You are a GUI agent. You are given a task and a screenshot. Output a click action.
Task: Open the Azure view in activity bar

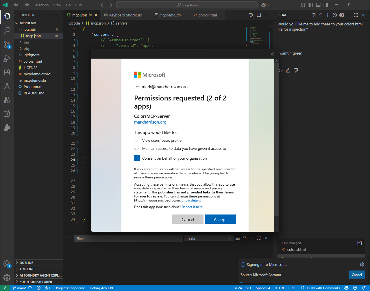point(7,100)
